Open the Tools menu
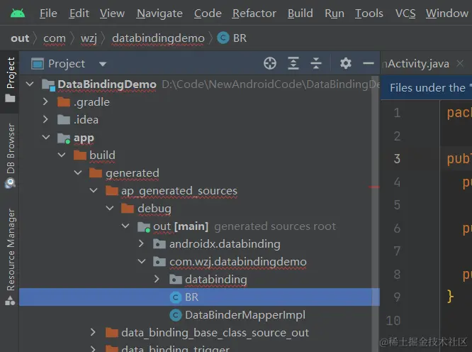This screenshot has height=352, width=472. [x=369, y=13]
